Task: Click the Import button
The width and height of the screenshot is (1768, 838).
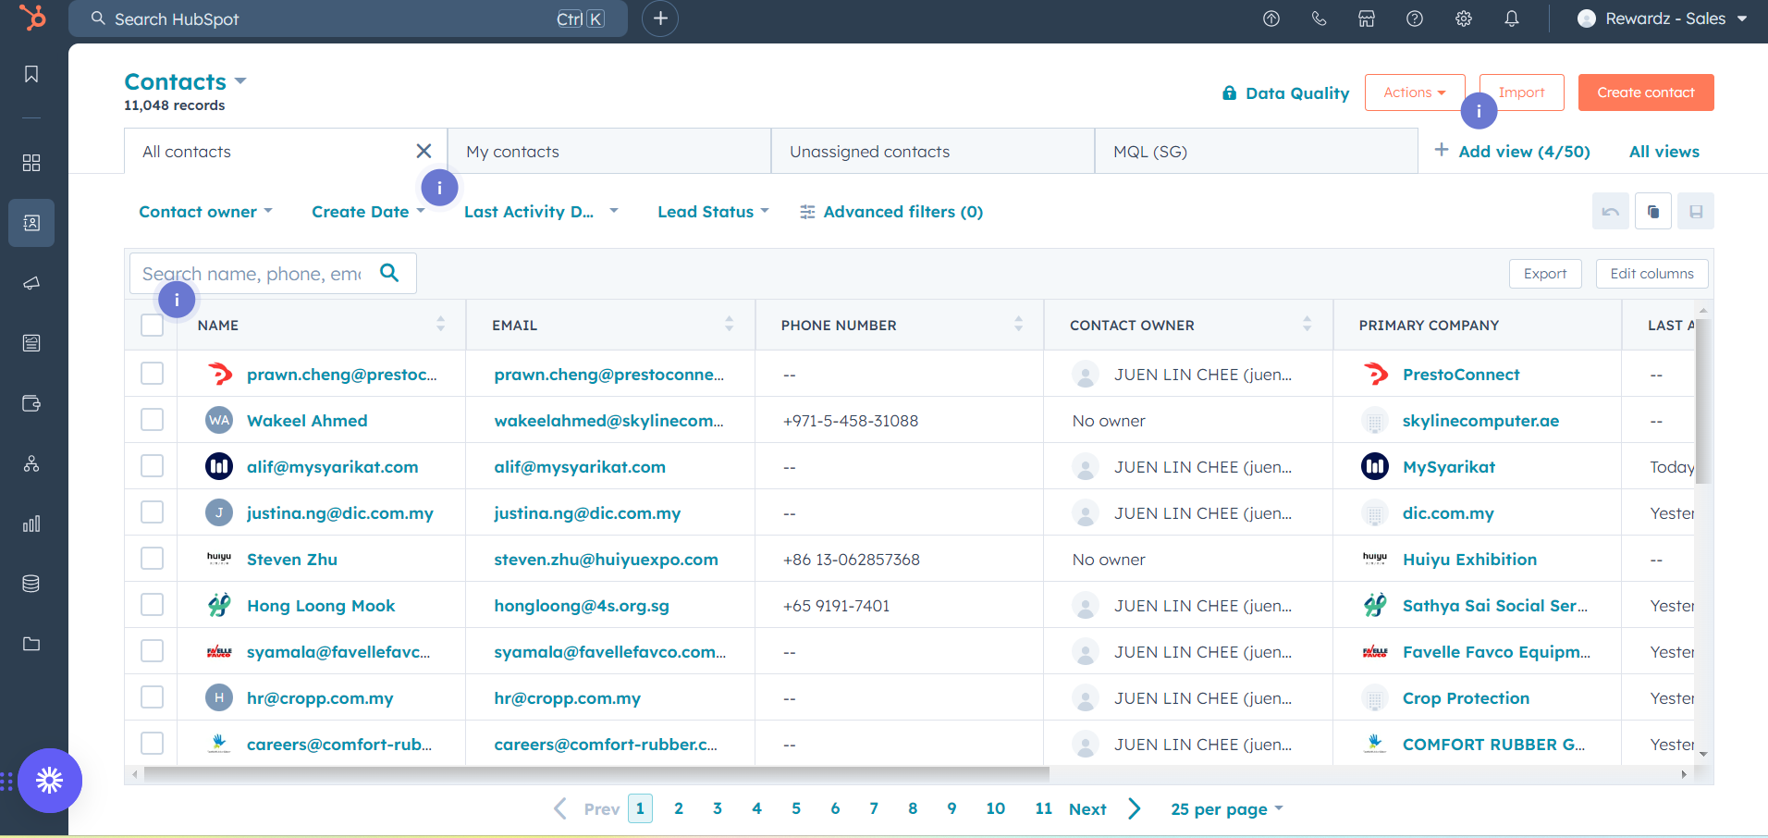Action: tap(1522, 92)
